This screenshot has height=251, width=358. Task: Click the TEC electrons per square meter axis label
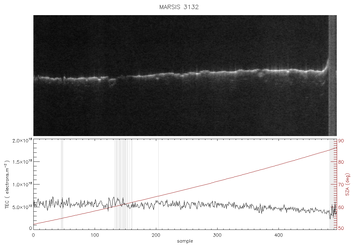point(7,184)
